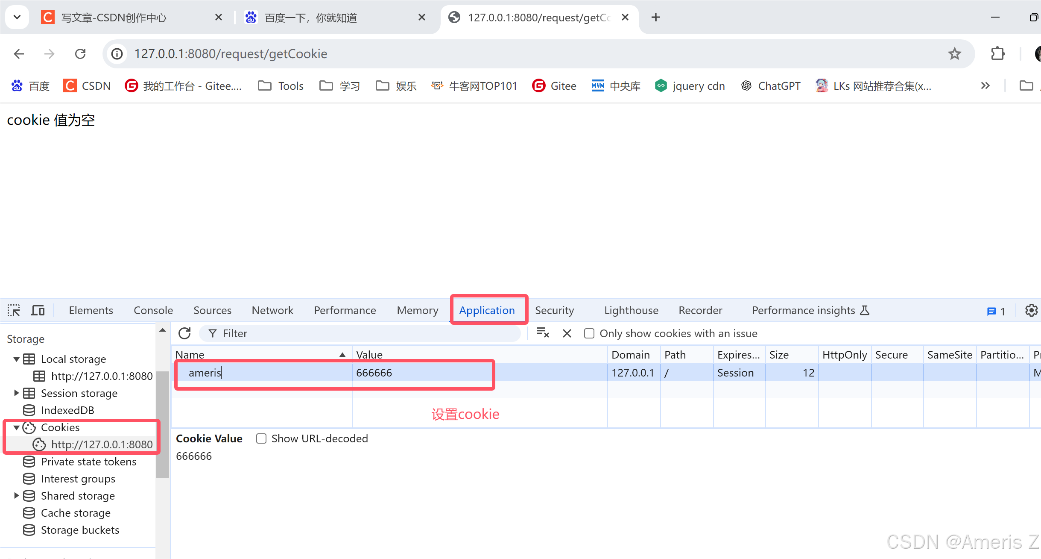Select IndexedDB in the storage sidebar

coord(67,410)
